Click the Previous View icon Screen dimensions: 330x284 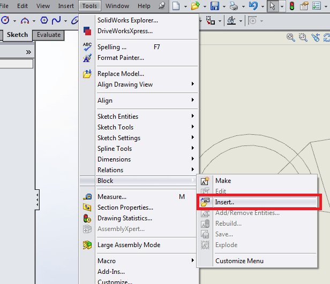(316, 37)
